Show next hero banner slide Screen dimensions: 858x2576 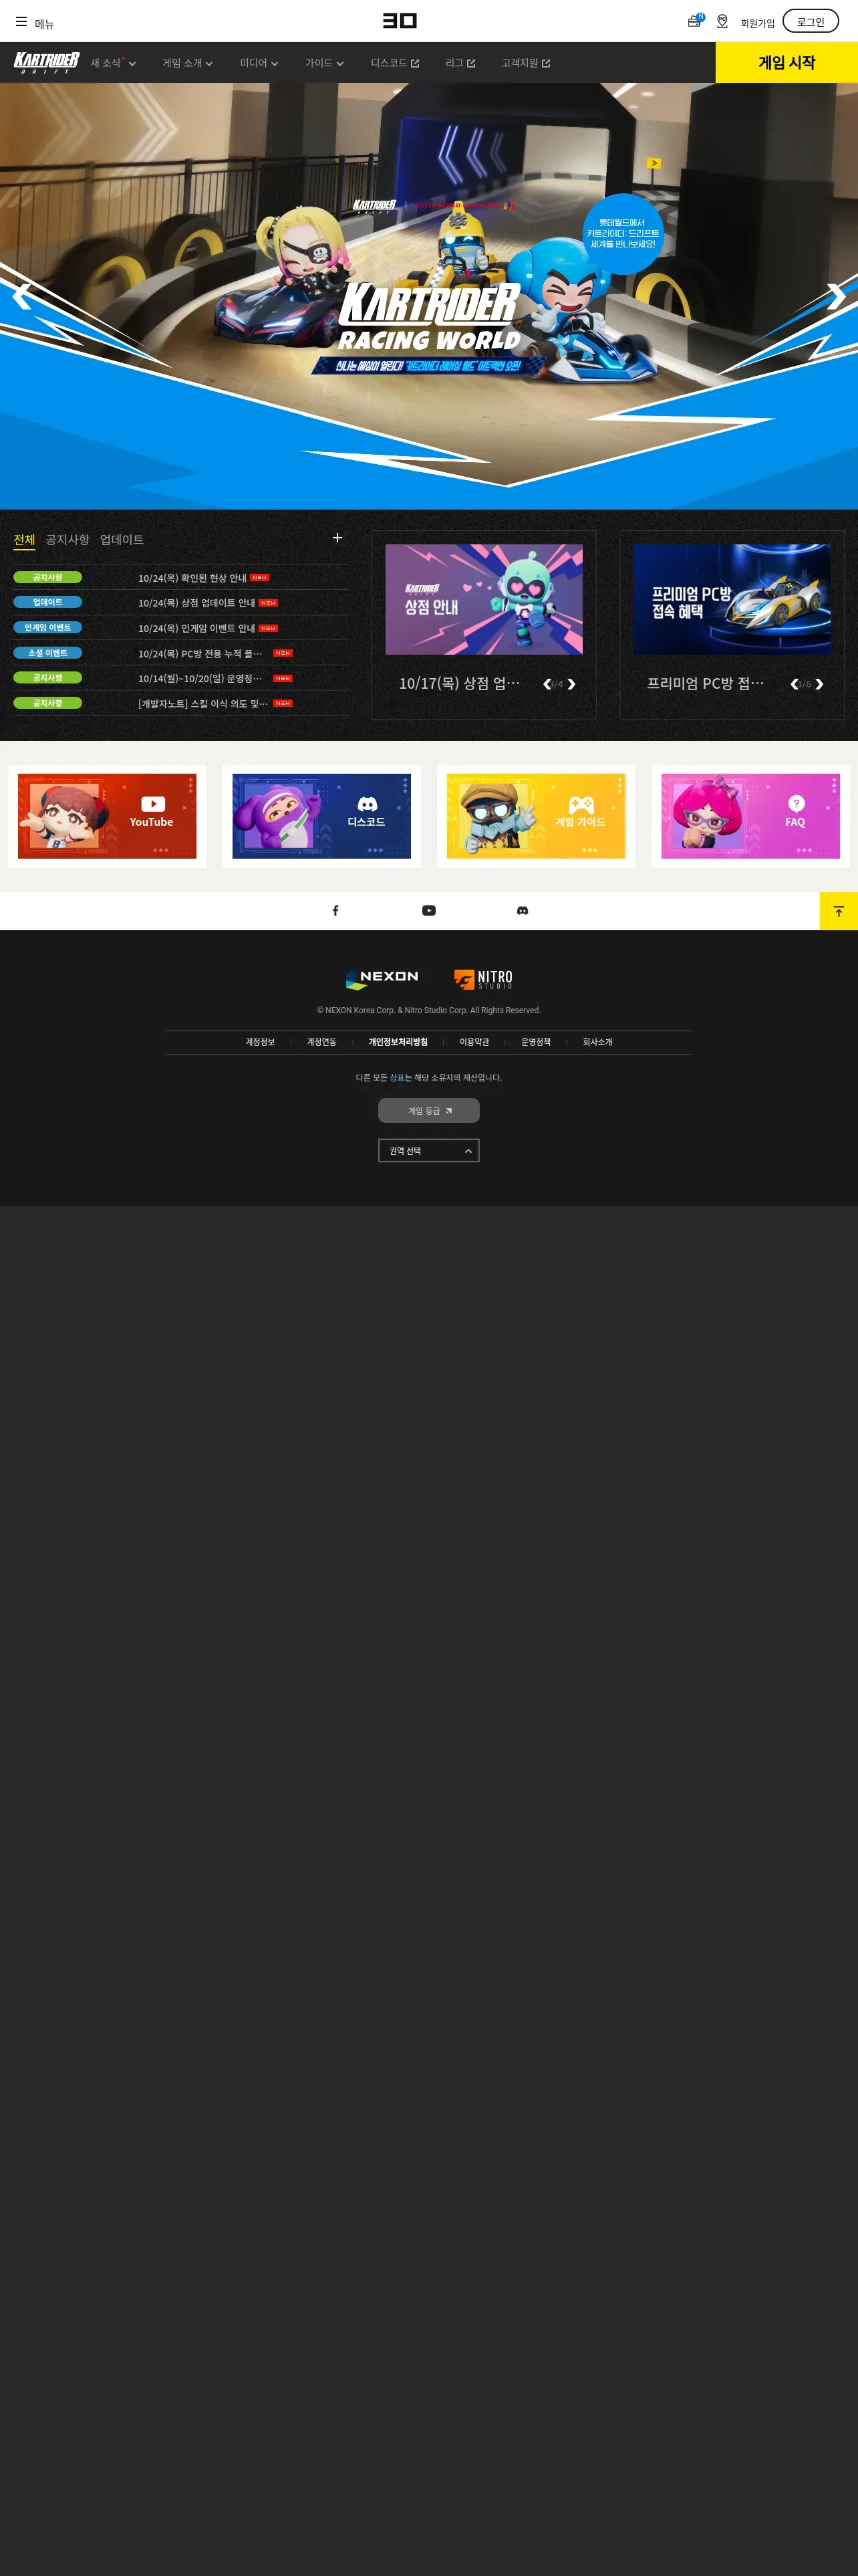click(836, 296)
